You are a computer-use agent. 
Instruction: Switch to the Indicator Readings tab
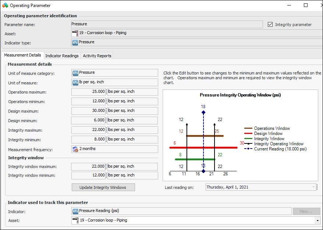pyautogui.click(x=62, y=56)
